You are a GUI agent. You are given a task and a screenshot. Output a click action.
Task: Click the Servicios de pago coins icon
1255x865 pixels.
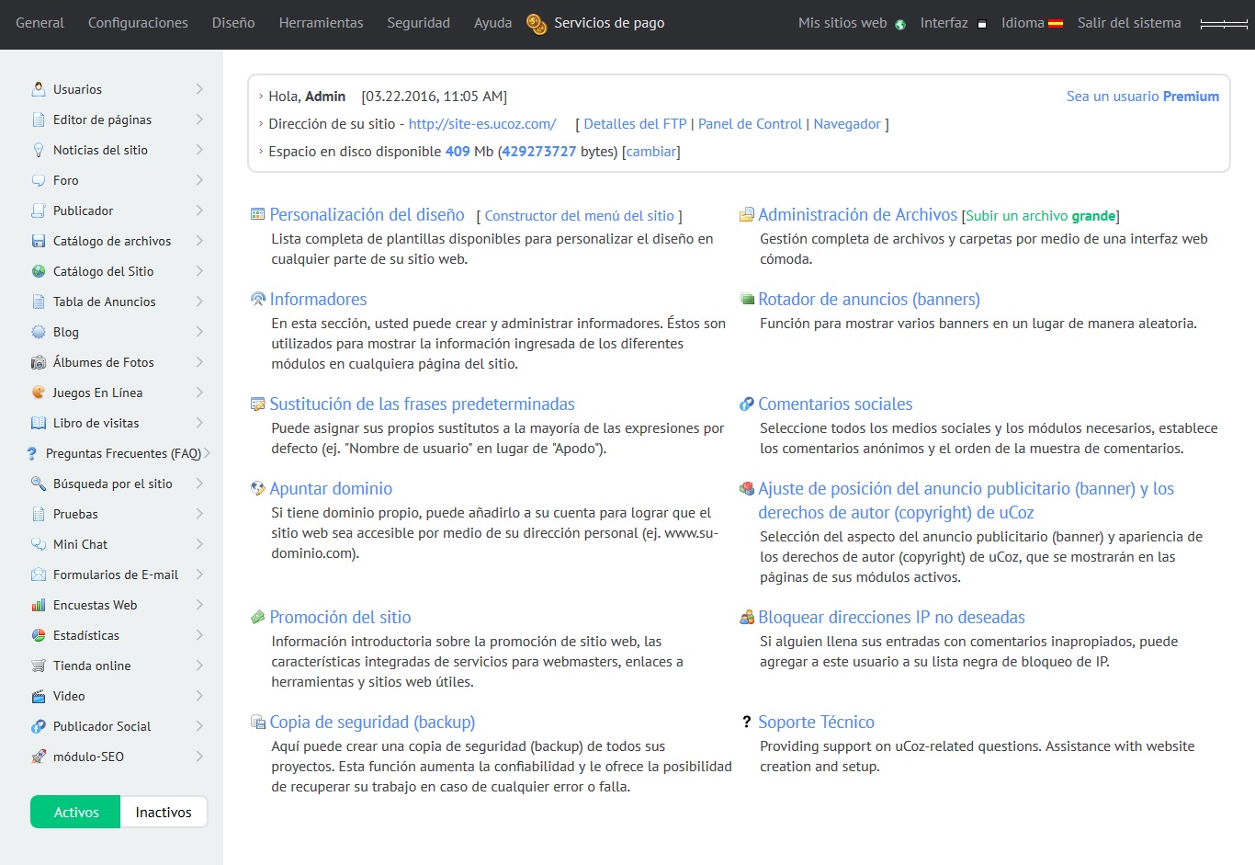(537, 23)
